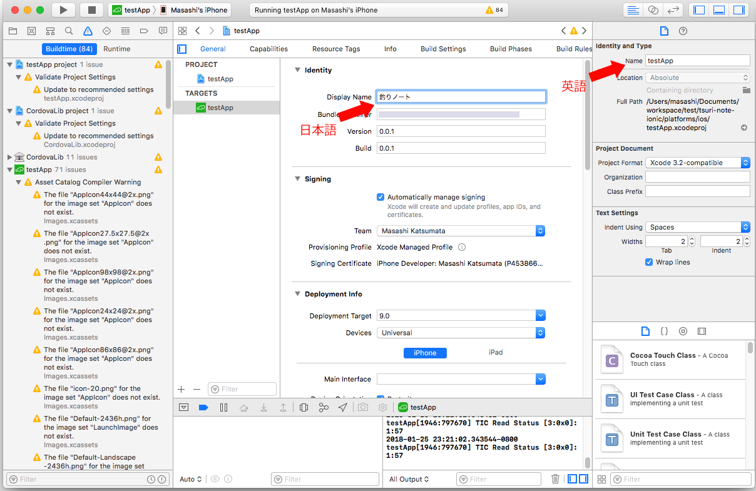The image size is (756, 491).
Task: Collapse the Signing section
Action: point(298,179)
